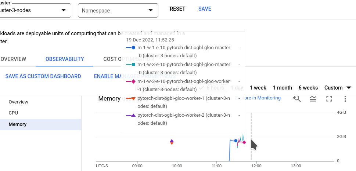Click the pink diamond data point on chart
Screen dimensions: 356x171
(x=244, y=142)
